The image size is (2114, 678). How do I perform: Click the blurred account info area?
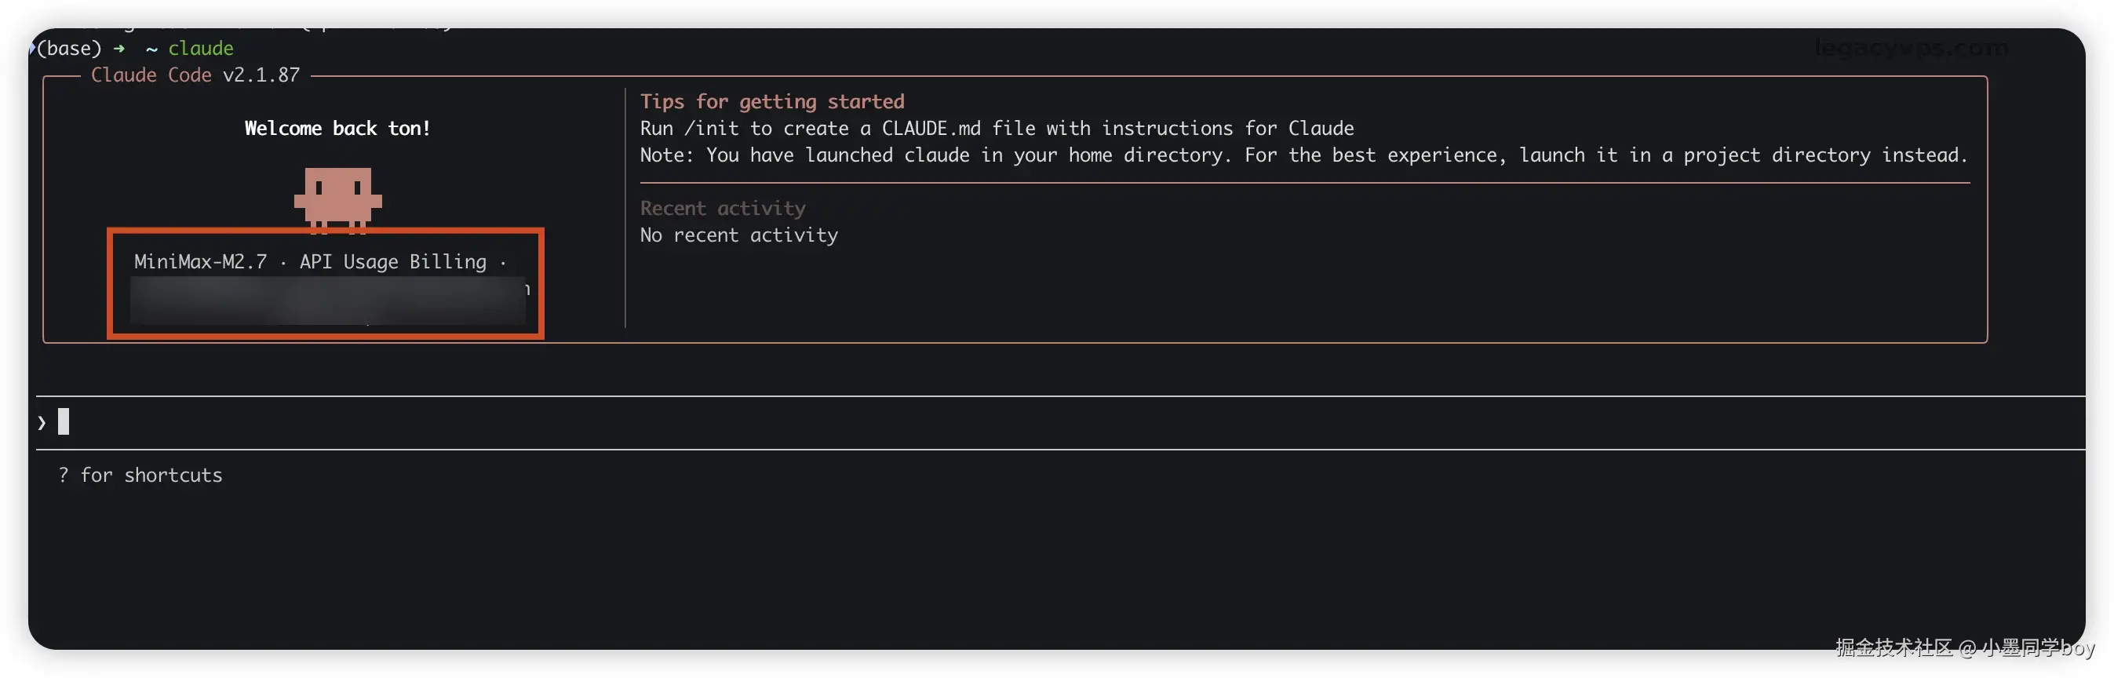click(x=326, y=300)
